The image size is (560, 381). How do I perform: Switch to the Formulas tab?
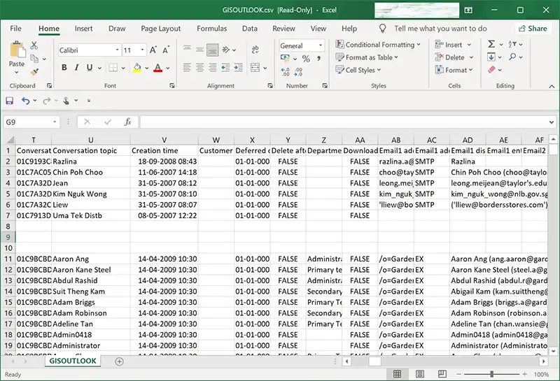click(x=212, y=29)
